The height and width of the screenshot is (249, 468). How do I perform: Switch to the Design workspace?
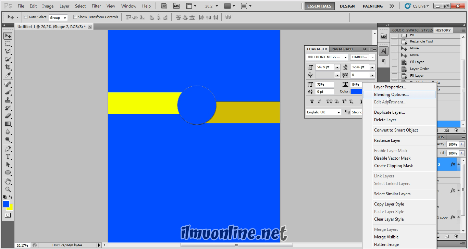tap(347, 6)
